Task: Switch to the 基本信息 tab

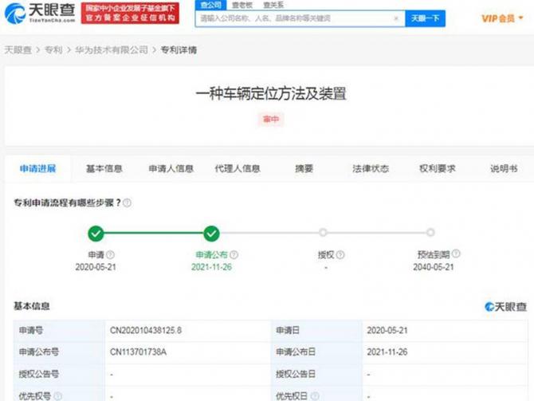Action: (x=104, y=169)
